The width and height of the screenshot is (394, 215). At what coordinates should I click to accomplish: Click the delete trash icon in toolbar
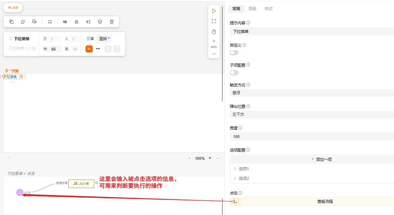tap(111, 22)
